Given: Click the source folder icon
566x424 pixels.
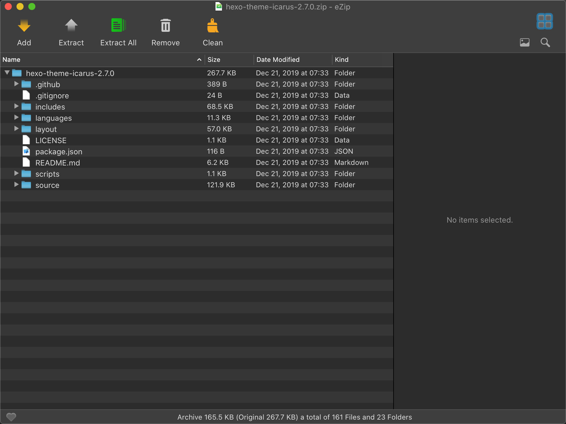Looking at the screenshot, I should pos(26,185).
